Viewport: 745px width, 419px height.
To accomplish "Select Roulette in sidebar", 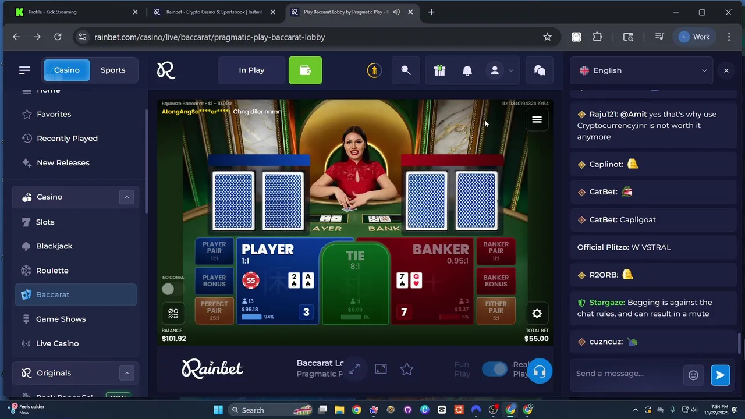I will click(52, 271).
